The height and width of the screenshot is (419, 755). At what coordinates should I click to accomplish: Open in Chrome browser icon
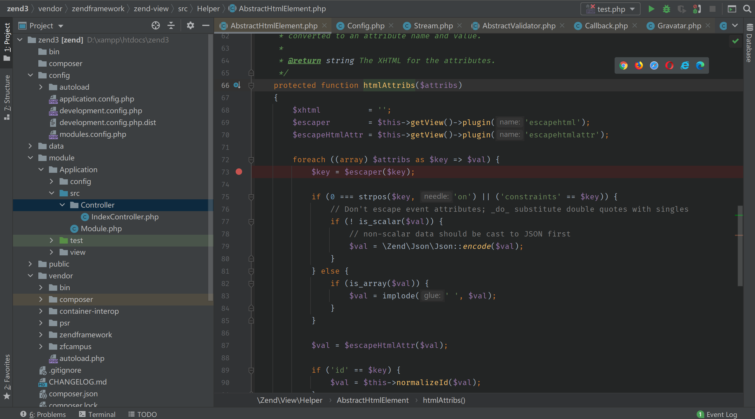point(623,65)
